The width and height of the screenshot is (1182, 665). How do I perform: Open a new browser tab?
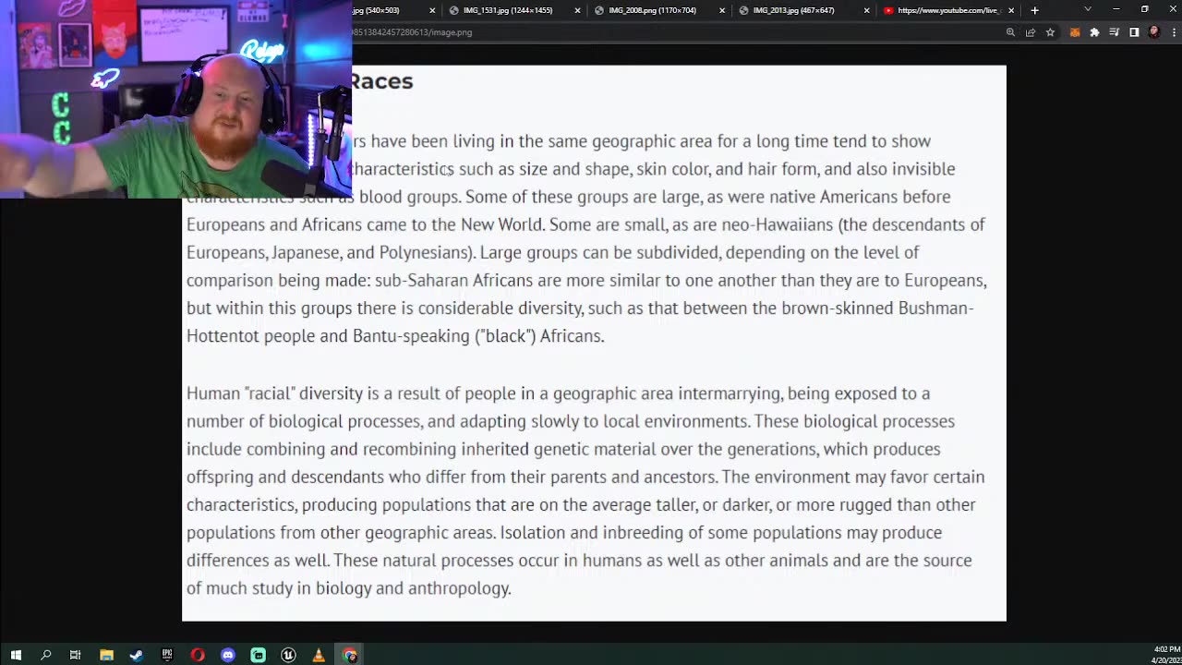click(x=1034, y=10)
